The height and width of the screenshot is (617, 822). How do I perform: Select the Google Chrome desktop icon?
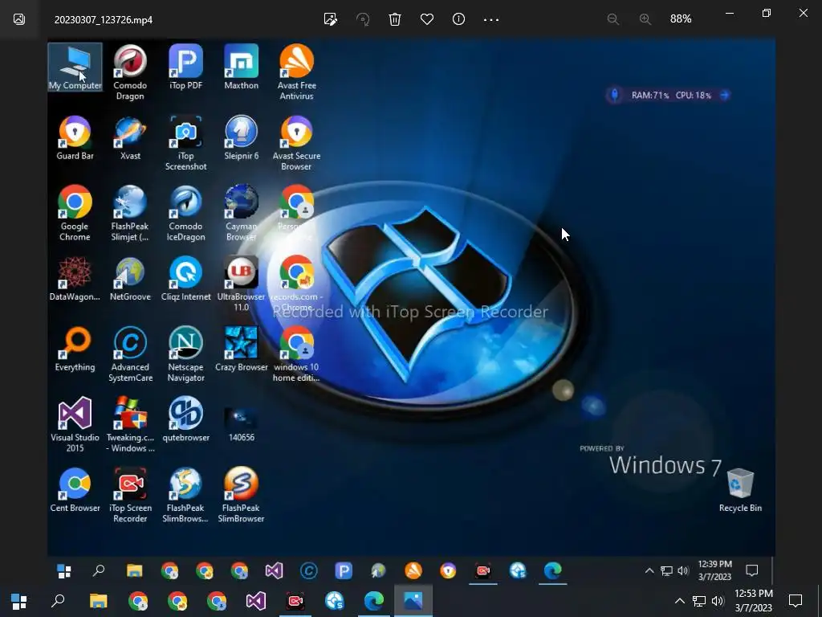pyautogui.click(x=75, y=214)
